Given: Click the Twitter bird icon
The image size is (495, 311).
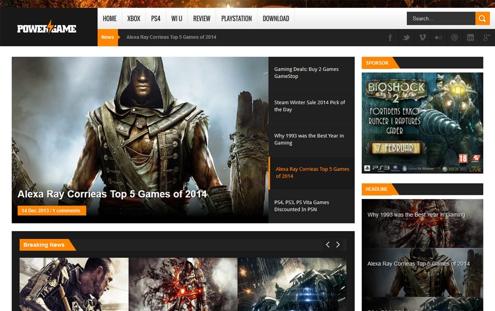Looking at the screenshot, I should (406, 37).
